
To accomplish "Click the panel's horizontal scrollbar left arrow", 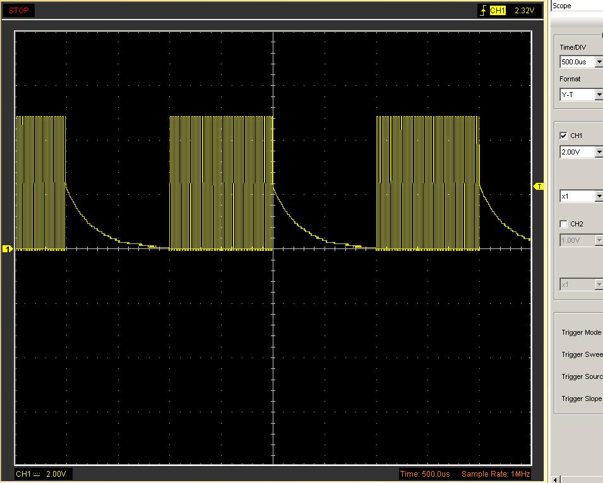I will click(x=556, y=479).
